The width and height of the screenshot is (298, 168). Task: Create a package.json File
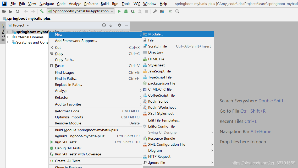[x=178, y=83]
